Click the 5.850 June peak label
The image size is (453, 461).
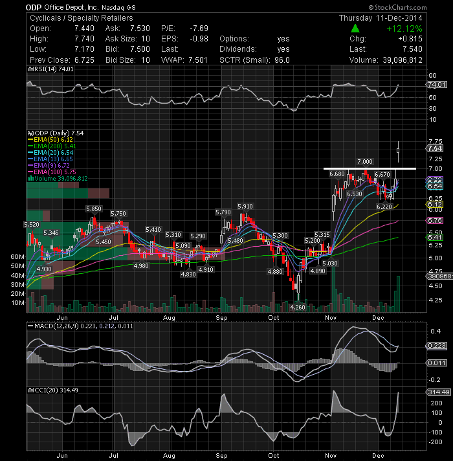[x=94, y=209]
